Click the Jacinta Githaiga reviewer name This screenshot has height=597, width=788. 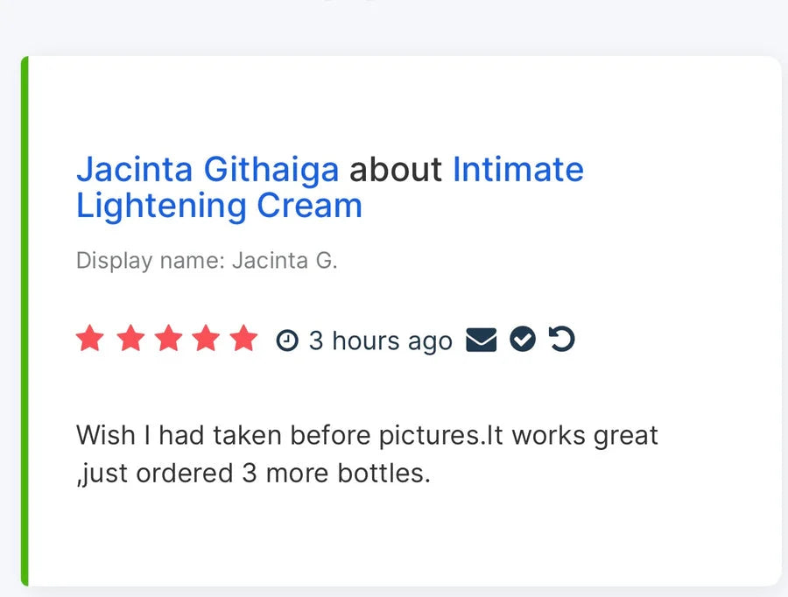point(208,169)
